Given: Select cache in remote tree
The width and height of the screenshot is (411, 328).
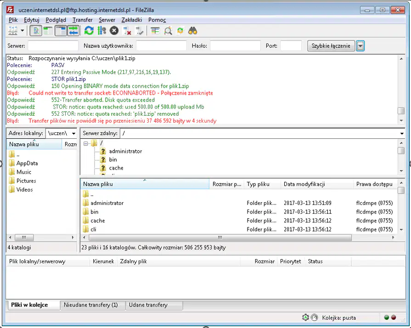Looking at the screenshot, I should click(116, 168).
